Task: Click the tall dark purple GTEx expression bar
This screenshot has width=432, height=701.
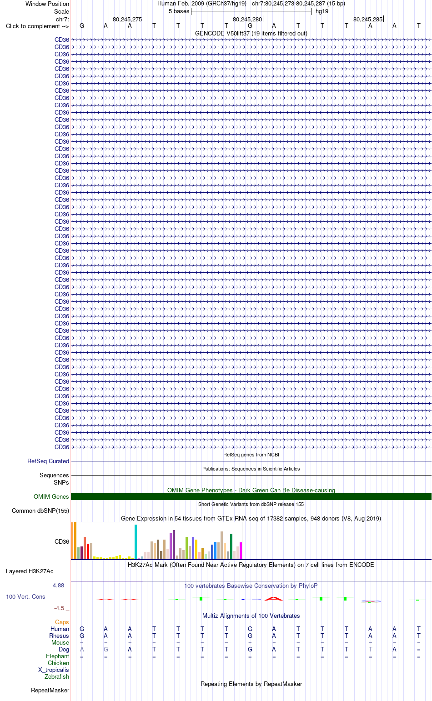Action: coord(174,544)
